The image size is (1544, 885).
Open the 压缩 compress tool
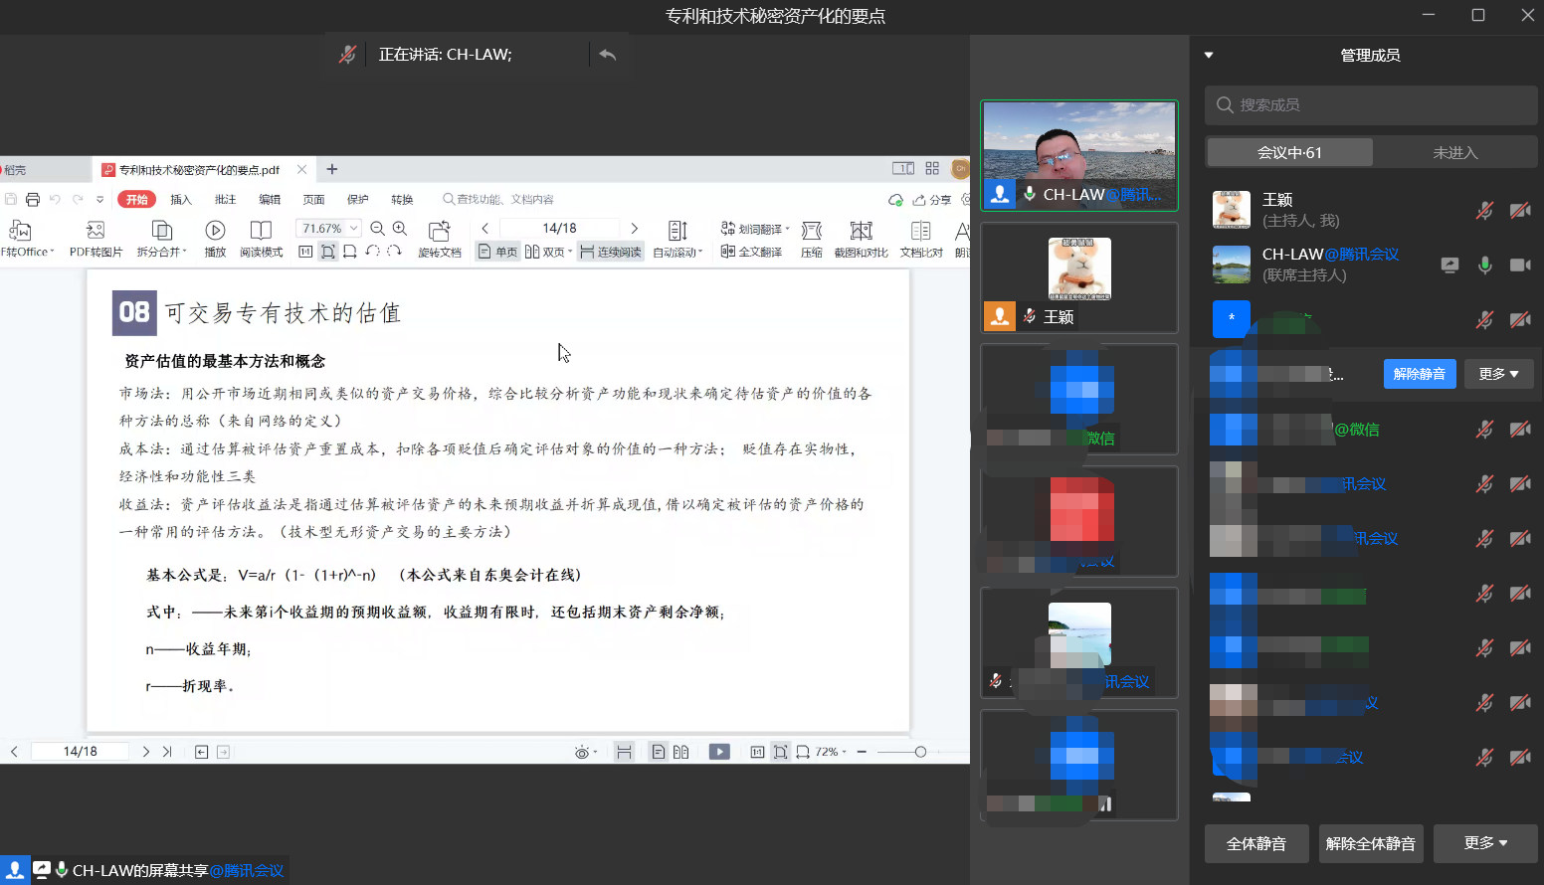coord(812,239)
